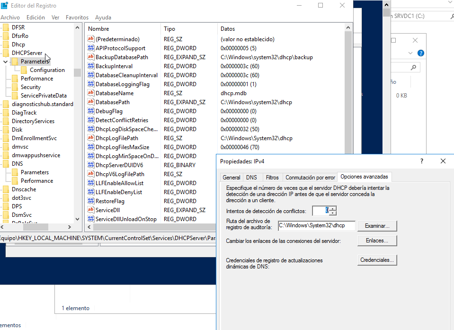The image size is (454, 330).
Task: Select the BackupDatabasePath string value icon
Action: (x=91, y=57)
